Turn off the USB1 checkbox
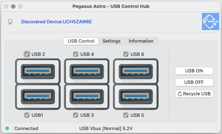 (x=27, y=115)
